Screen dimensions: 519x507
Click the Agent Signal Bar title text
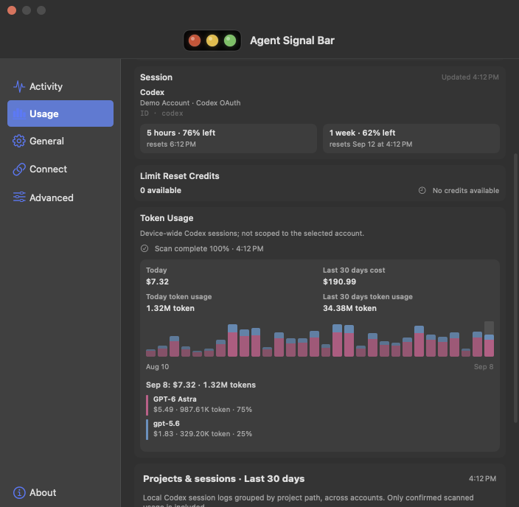(x=292, y=41)
